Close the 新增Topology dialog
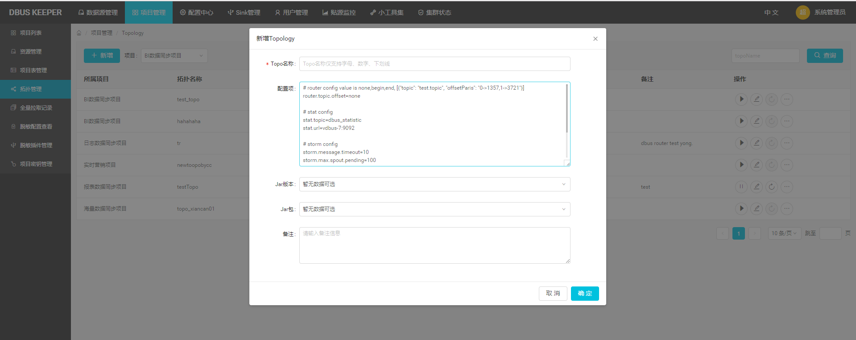This screenshot has height=340, width=856. (595, 39)
